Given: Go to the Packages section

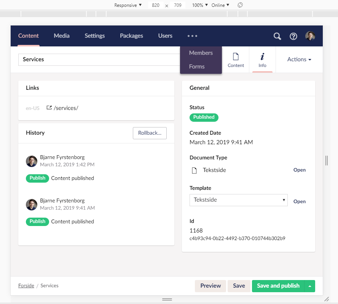Looking at the screenshot, I should [131, 36].
